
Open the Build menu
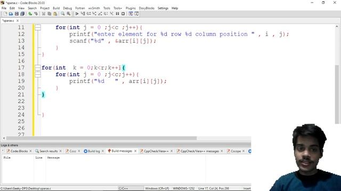56,8
